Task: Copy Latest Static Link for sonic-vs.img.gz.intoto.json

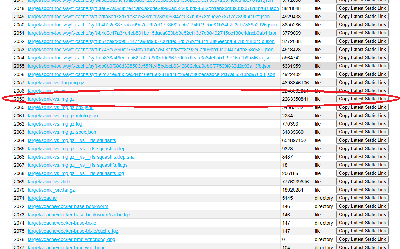Action: (x=362, y=115)
